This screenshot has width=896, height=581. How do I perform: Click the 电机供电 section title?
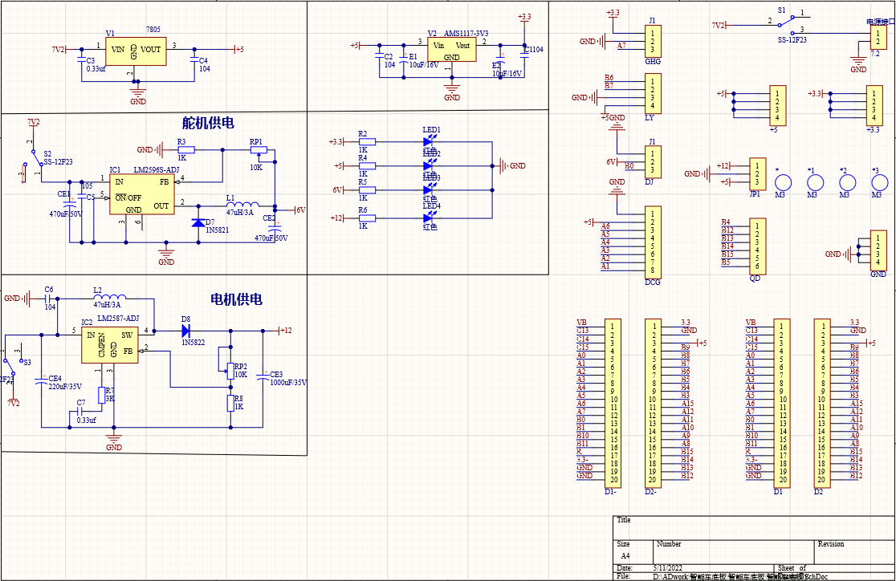[x=237, y=299]
